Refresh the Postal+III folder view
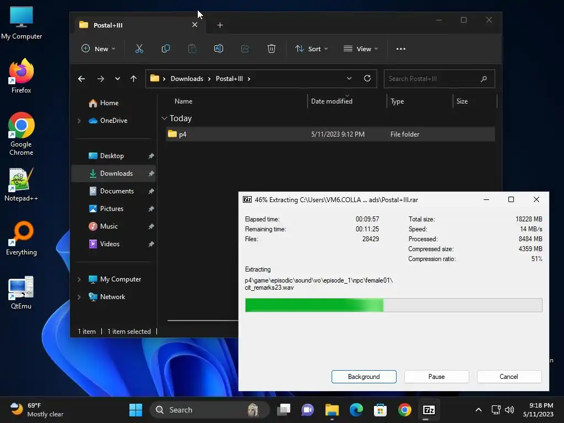The image size is (564, 423). pos(367,78)
